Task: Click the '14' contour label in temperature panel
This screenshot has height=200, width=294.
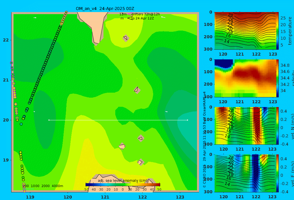Action: point(227,41)
